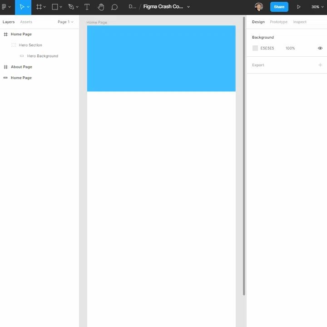This screenshot has width=327, height=327.
Task: Open the Figma main menu icon
Action: coord(4,7)
